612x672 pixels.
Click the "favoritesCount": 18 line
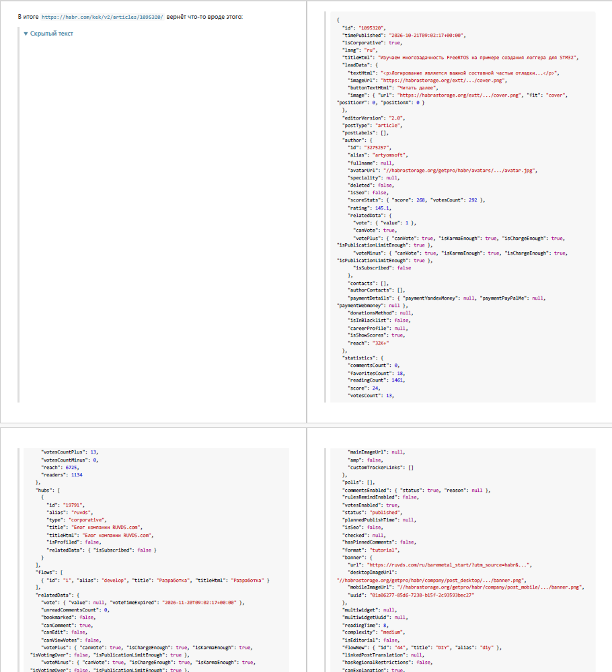376,373
